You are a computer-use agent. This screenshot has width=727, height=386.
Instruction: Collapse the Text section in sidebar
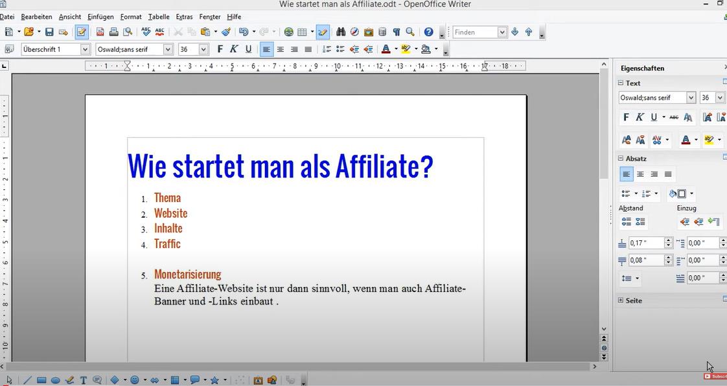coord(621,83)
